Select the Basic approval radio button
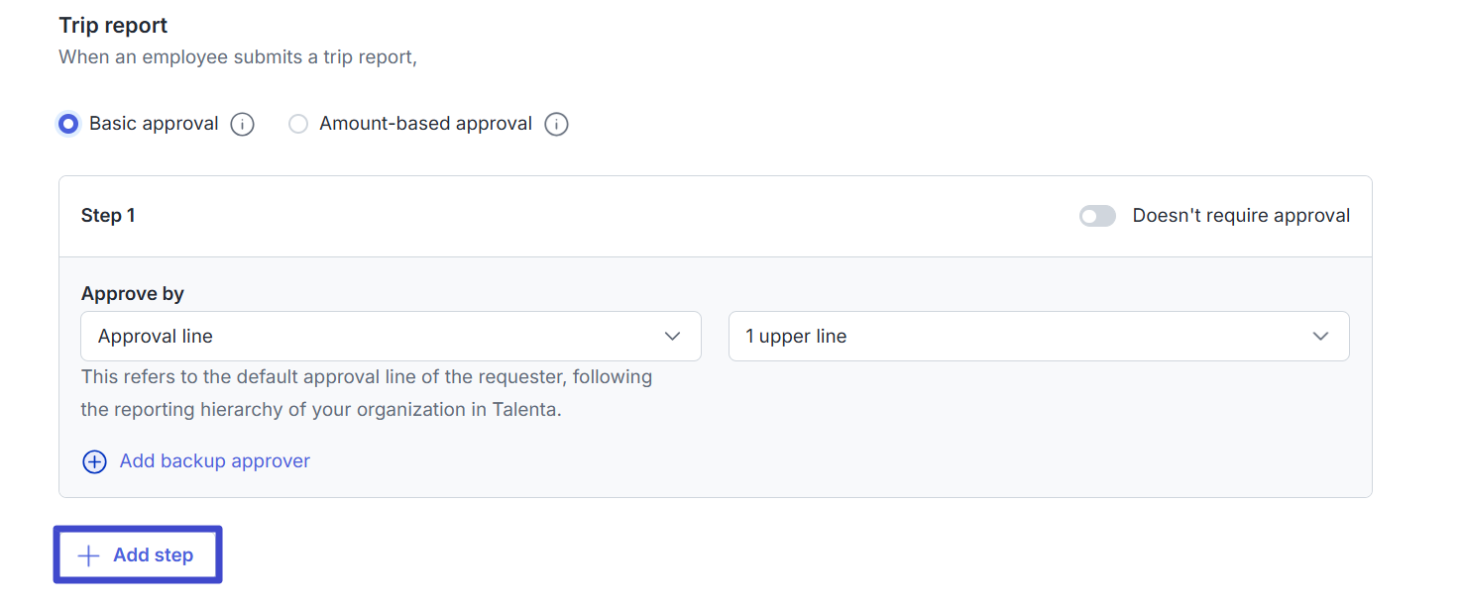The height and width of the screenshot is (604, 1461). (68, 125)
